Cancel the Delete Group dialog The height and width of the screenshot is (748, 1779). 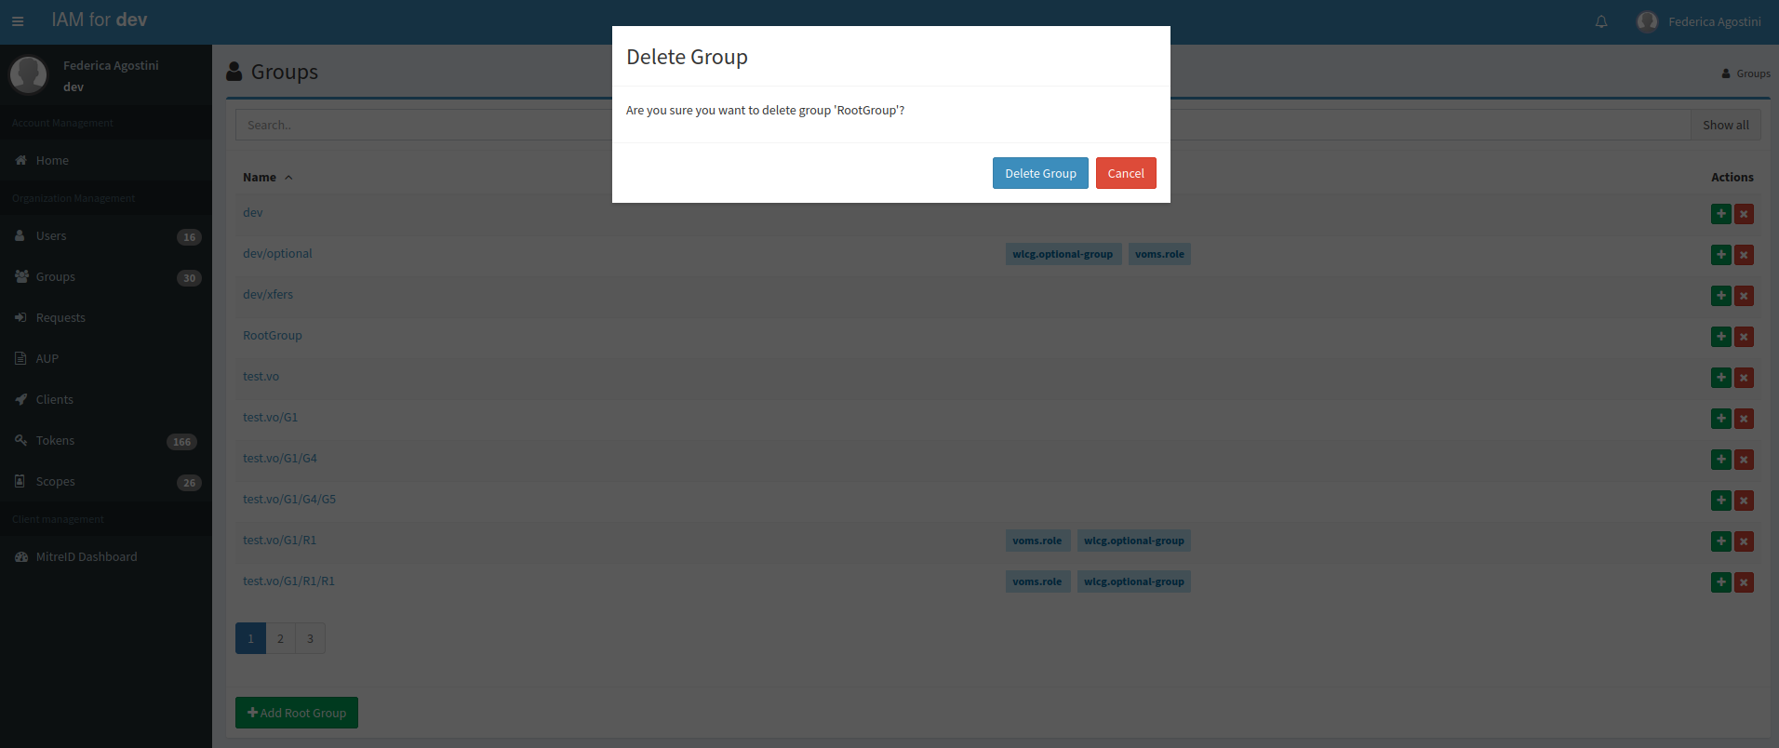click(x=1126, y=173)
